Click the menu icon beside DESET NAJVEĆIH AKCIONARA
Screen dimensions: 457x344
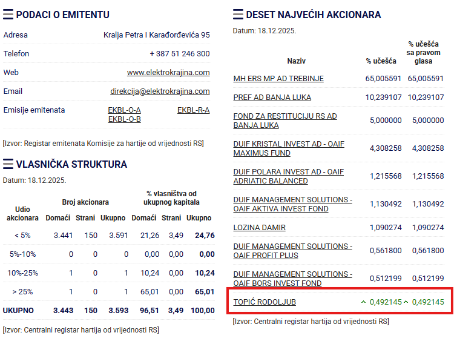pos(238,15)
